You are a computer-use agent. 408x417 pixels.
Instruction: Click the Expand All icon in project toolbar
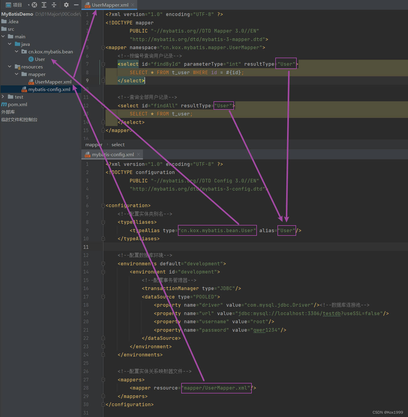click(x=44, y=5)
